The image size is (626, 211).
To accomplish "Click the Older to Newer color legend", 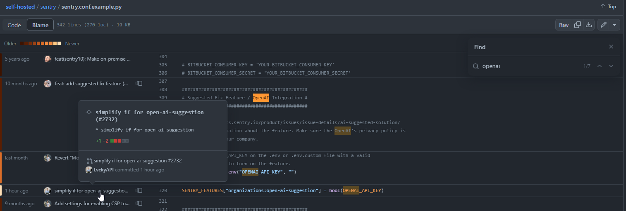I will tap(41, 44).
